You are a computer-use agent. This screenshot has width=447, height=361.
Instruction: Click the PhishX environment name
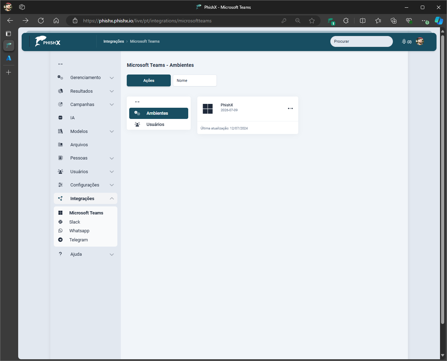point(227,105)
